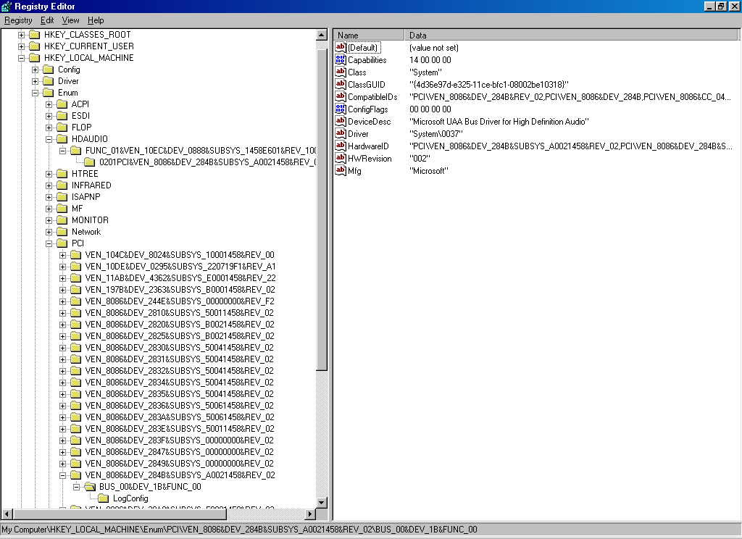Click the (Default) string value icon
The height and width of the screenshot is (539, 742).
point(341,47)
